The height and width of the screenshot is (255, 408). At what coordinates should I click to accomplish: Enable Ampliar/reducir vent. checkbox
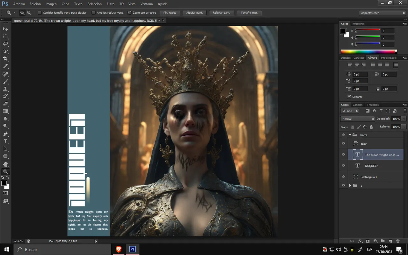[93, 13]
